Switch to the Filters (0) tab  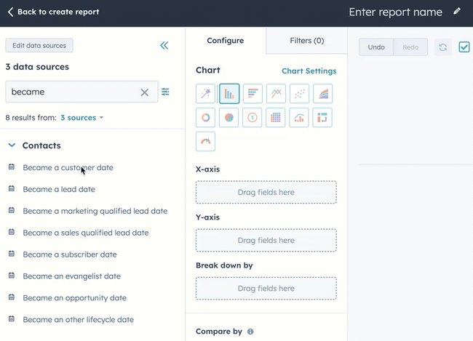[306, 41]
